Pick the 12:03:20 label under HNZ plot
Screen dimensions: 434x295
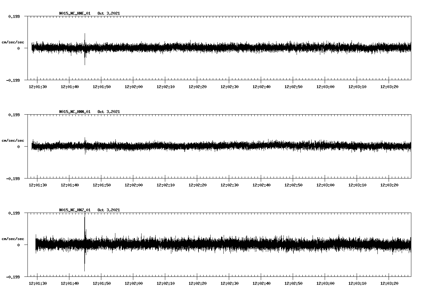389,284
